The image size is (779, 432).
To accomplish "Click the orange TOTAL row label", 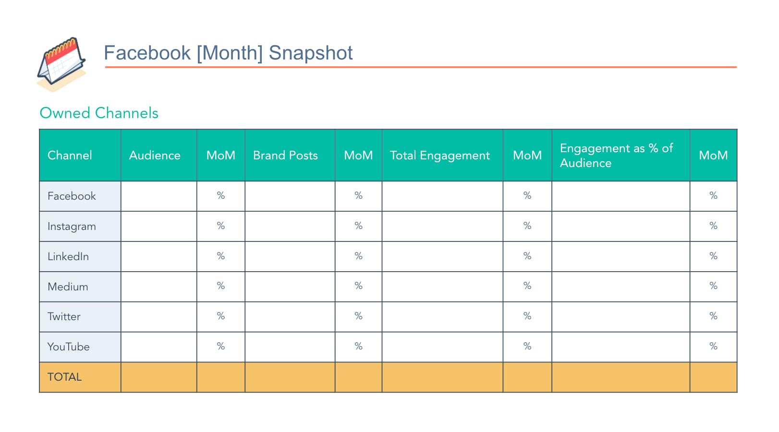I will coord(65,377).
